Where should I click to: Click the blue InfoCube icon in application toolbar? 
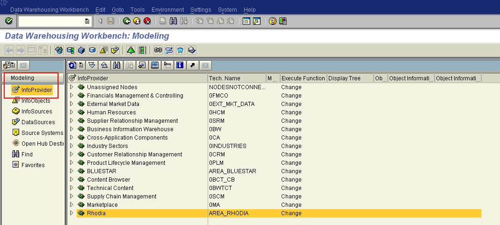click(x=81, y=50)
